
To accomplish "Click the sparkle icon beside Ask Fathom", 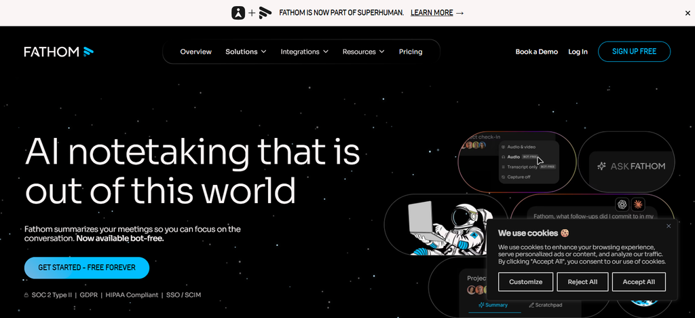I will pyautogui.click(x=601, y=166).
